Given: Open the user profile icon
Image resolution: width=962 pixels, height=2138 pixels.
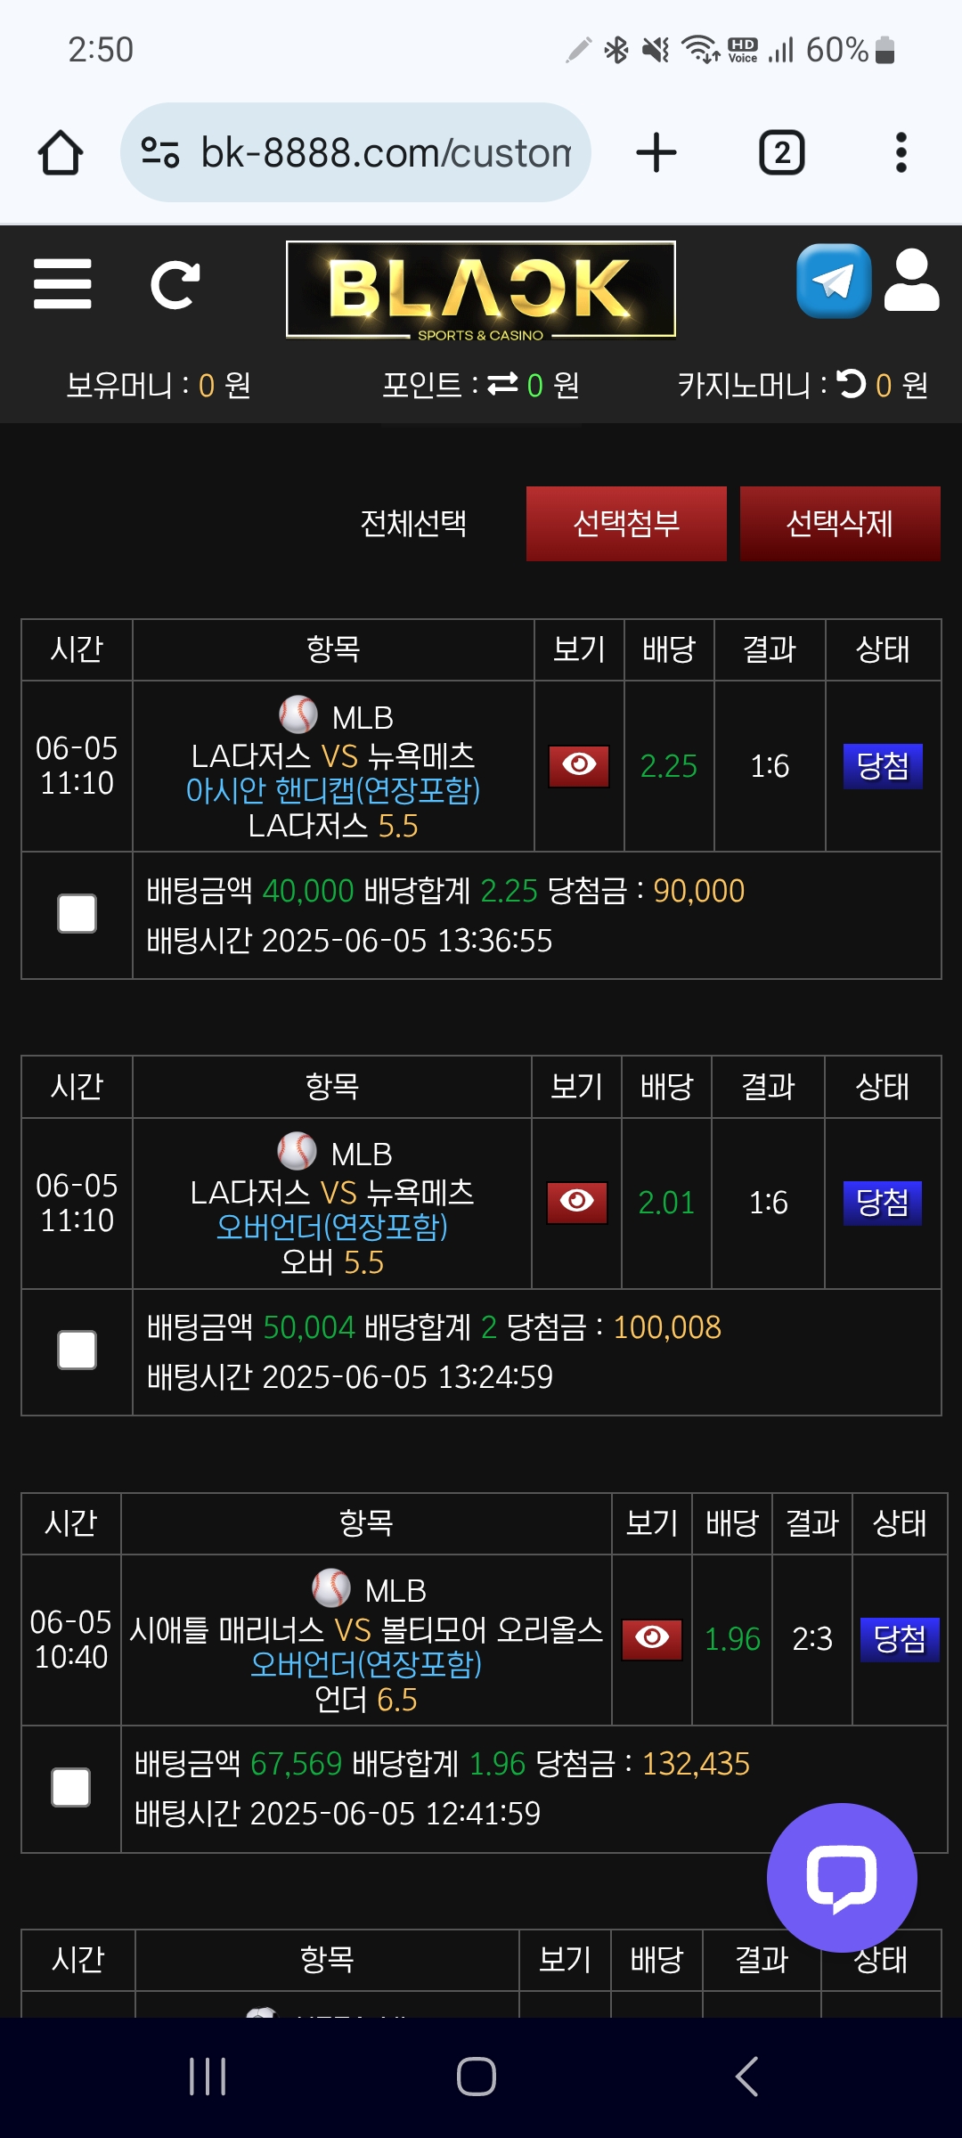Looking at the screenshot, I should point(912,281).
